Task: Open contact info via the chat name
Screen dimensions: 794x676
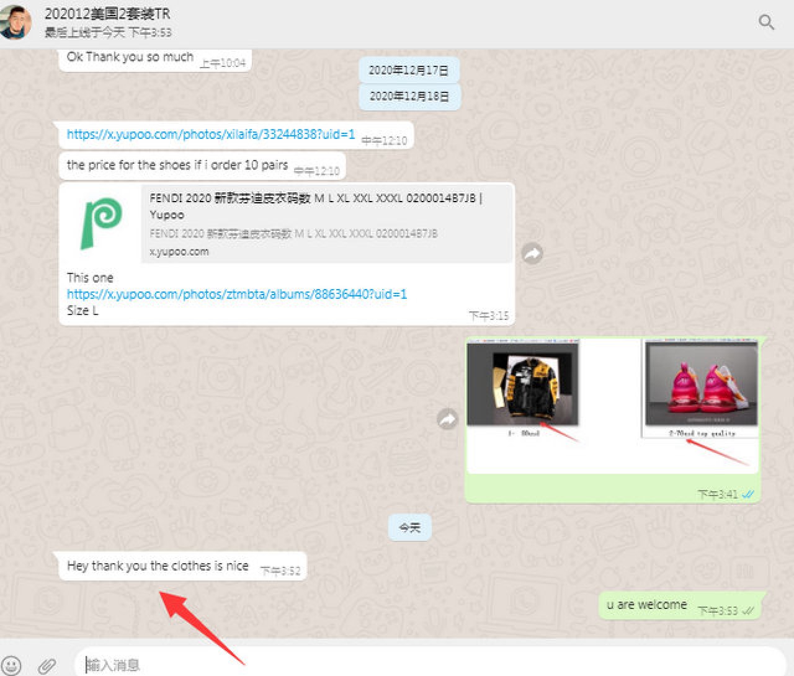Action: pos(107,14)
